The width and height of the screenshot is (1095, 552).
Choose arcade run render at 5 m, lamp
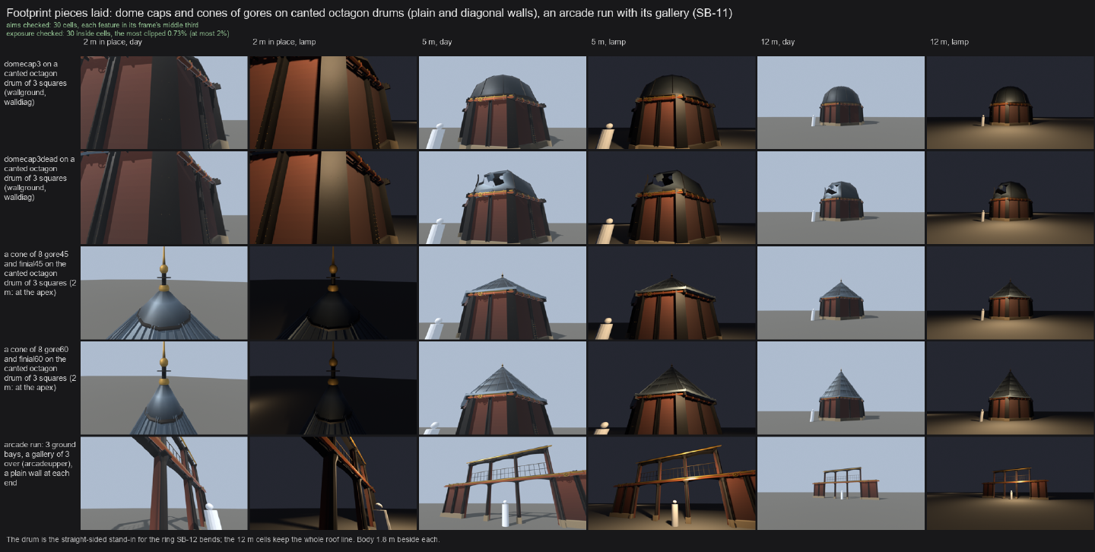[x=671, y=483]
